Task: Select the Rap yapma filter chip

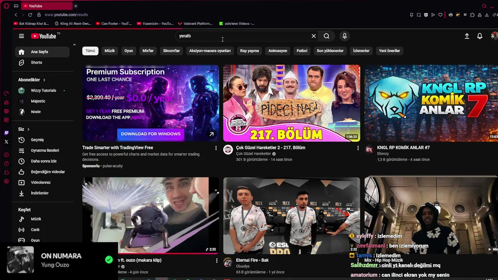Action: 249,51
